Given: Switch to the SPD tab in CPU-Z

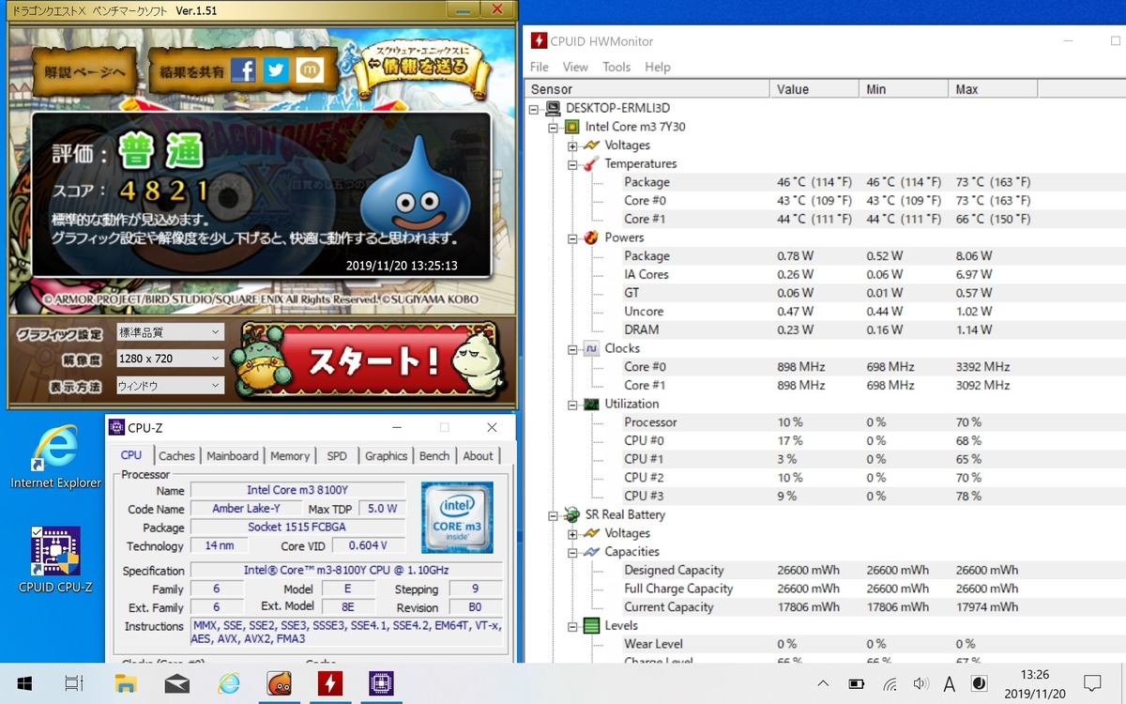Looking at the screenshot, I should click(x=337, y=456).
